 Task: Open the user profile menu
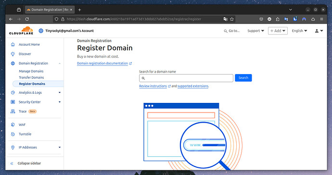tap(319, 31)
